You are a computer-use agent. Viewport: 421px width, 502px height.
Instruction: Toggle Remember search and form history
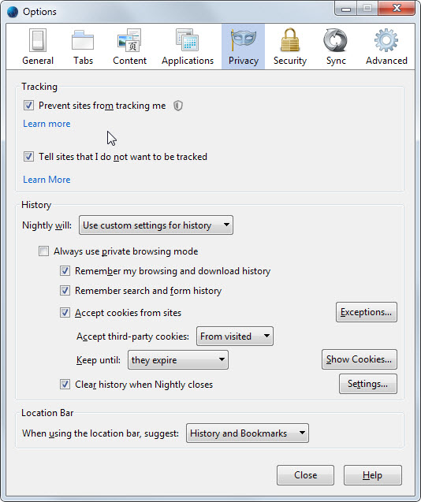point(65,290)
